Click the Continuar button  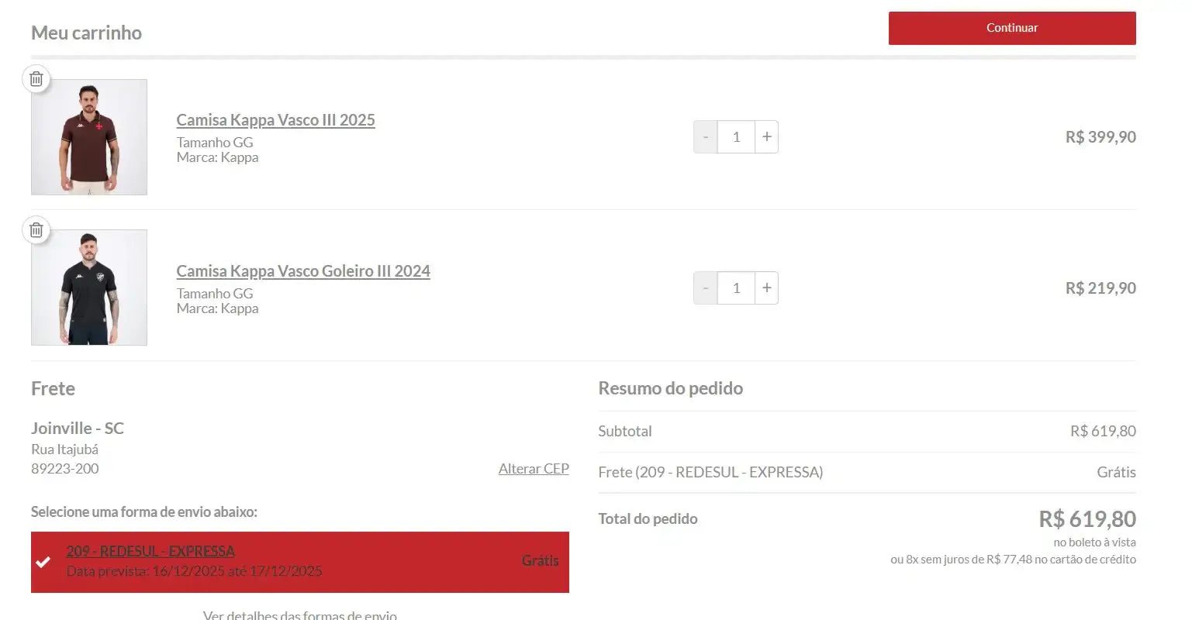1011,28
